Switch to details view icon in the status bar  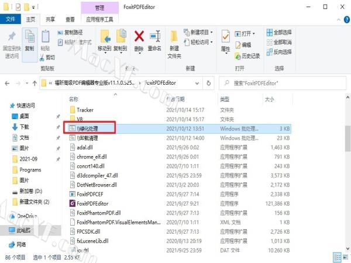337,257
